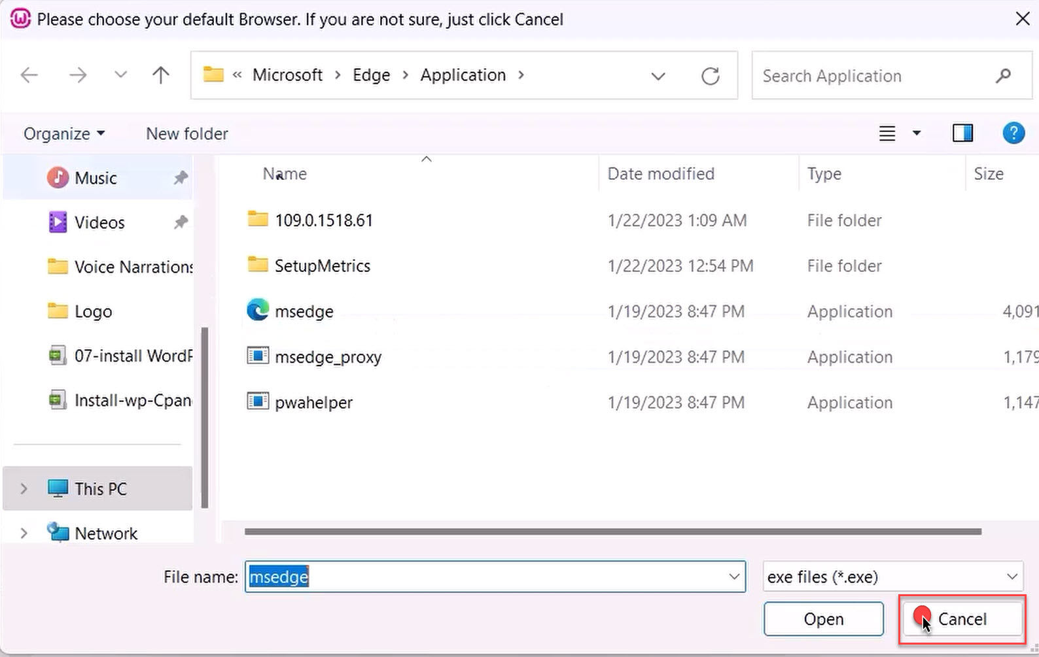
Task: Sort by Type column header
Action: click(x=824, y=174)
